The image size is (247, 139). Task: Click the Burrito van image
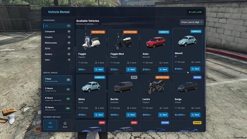[x=124, y=87]
